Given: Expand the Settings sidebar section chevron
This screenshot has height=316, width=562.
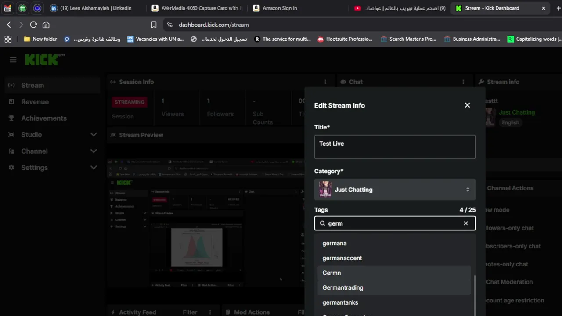Looking at the screenshot, I should [94, 168].
